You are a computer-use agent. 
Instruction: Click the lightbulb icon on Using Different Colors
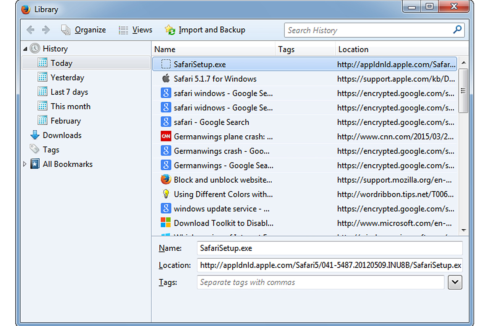[x=166, y=194]
